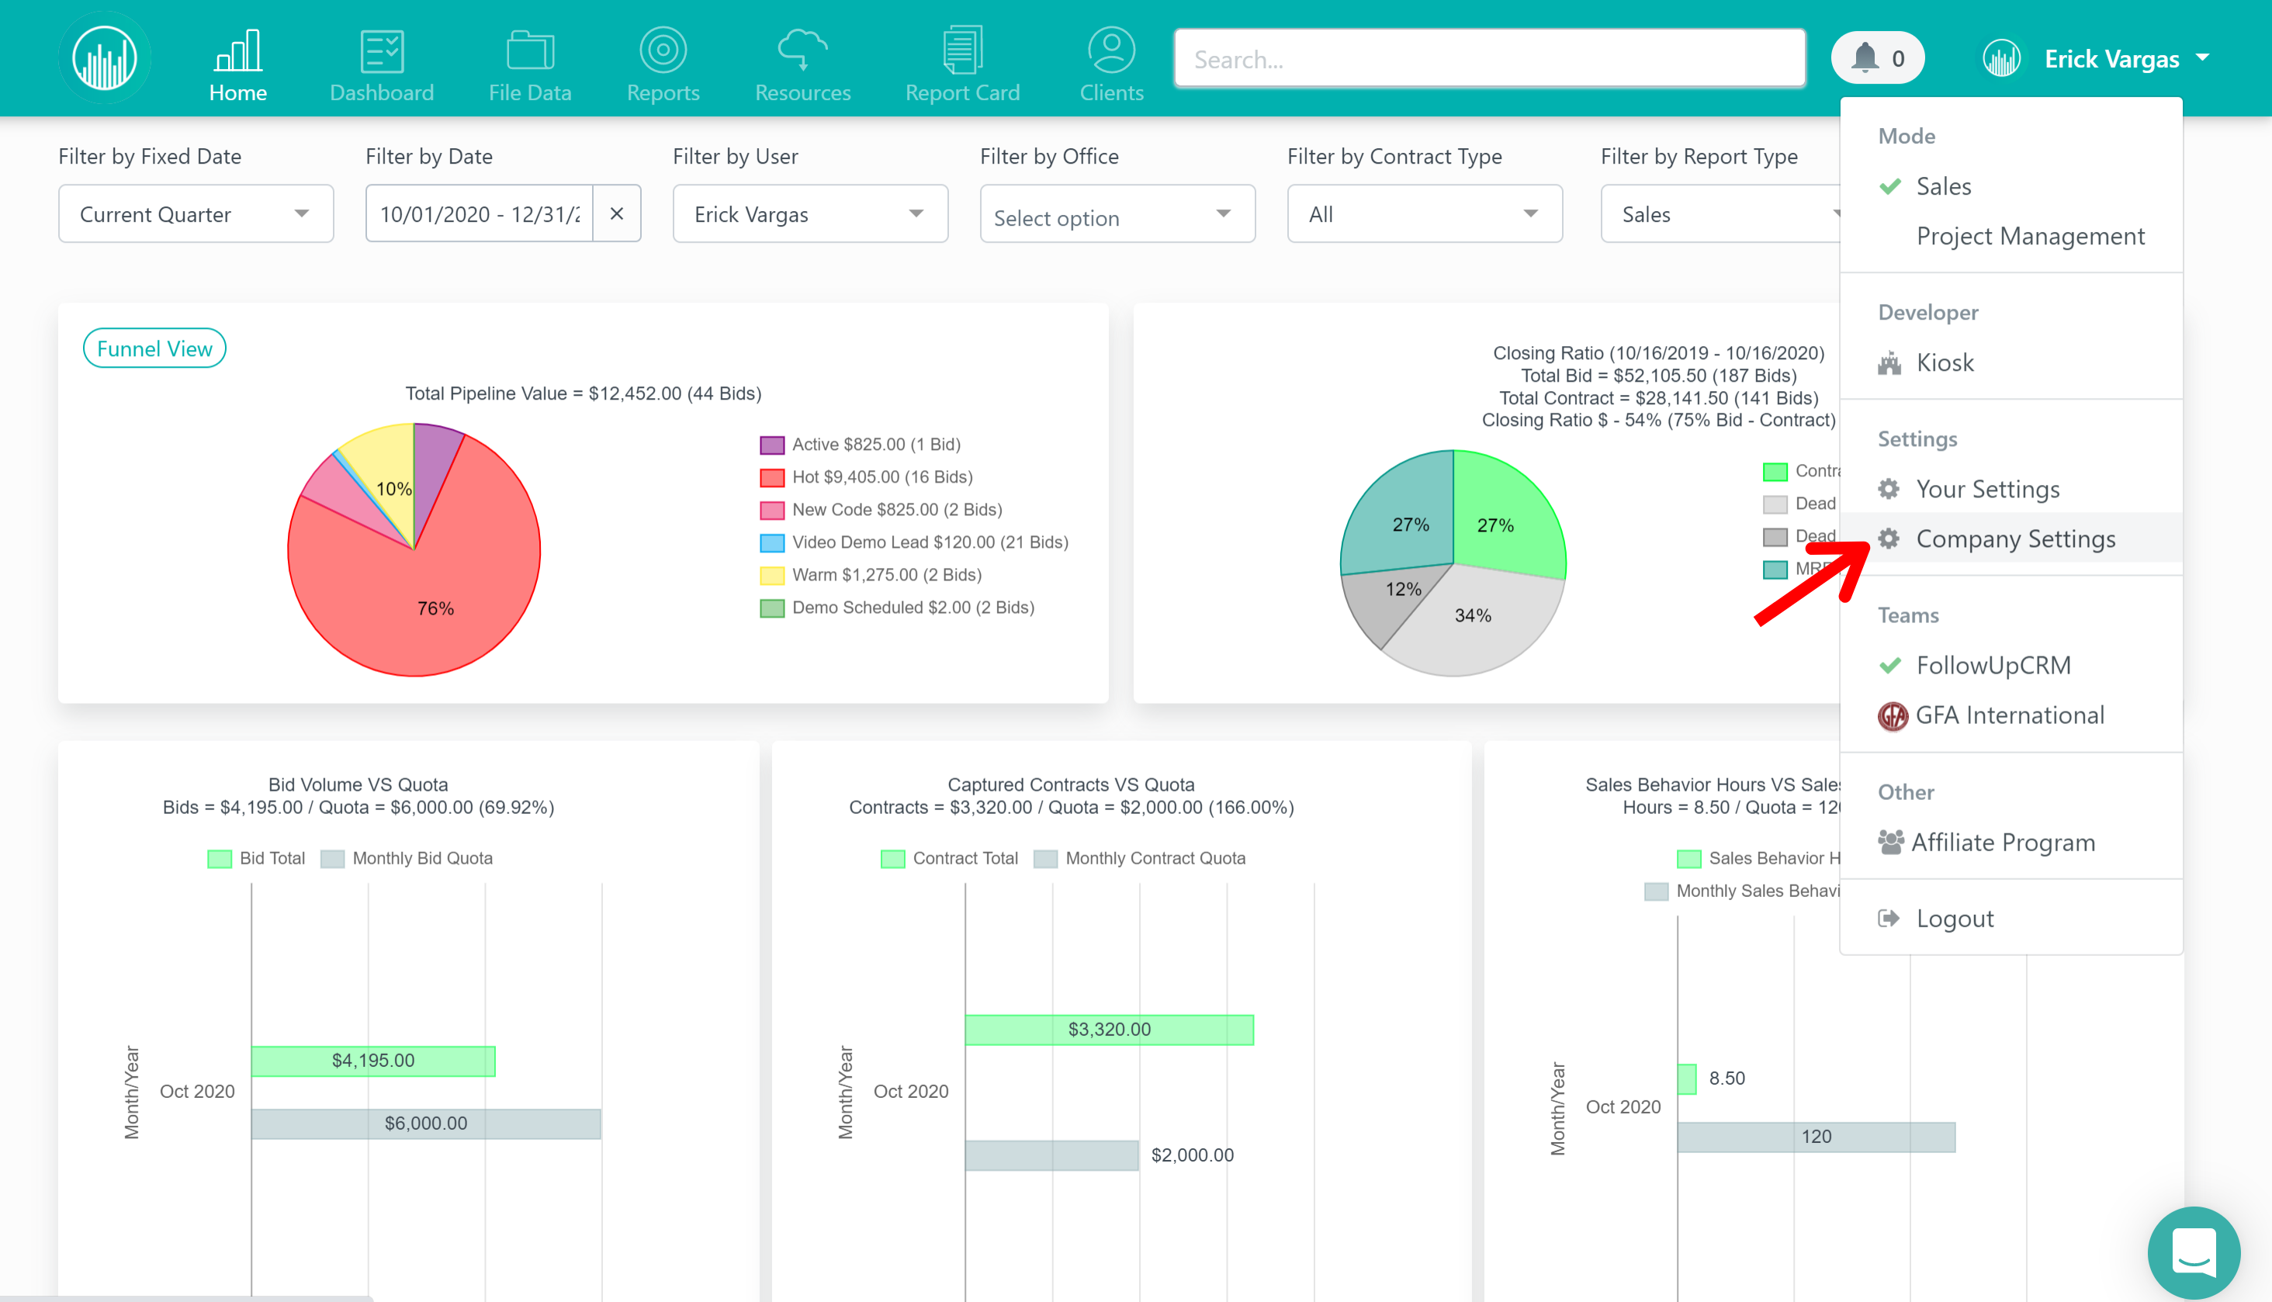2272x1302 pixels.
Task: Open Company Settings menu item
Action: point(2015,538)
